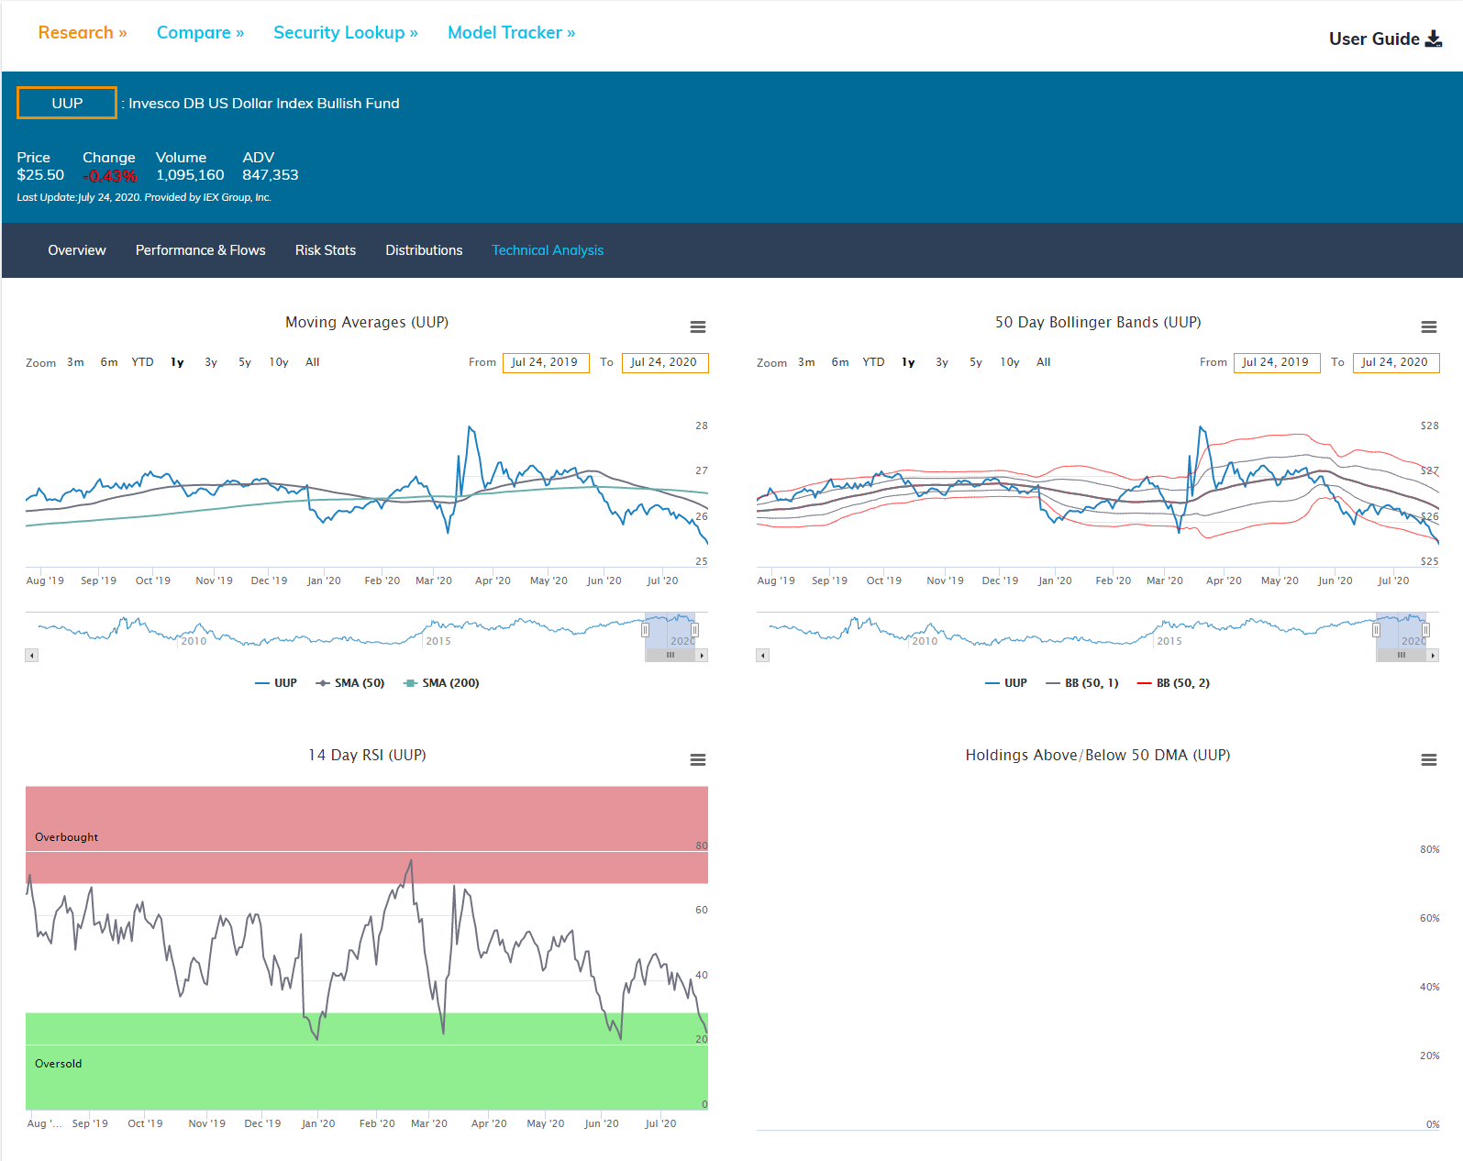Open 50 Day Bollinger Bands chart menu
The height and width of the screenshot is (1161, 1463).
click(1429, 327)
